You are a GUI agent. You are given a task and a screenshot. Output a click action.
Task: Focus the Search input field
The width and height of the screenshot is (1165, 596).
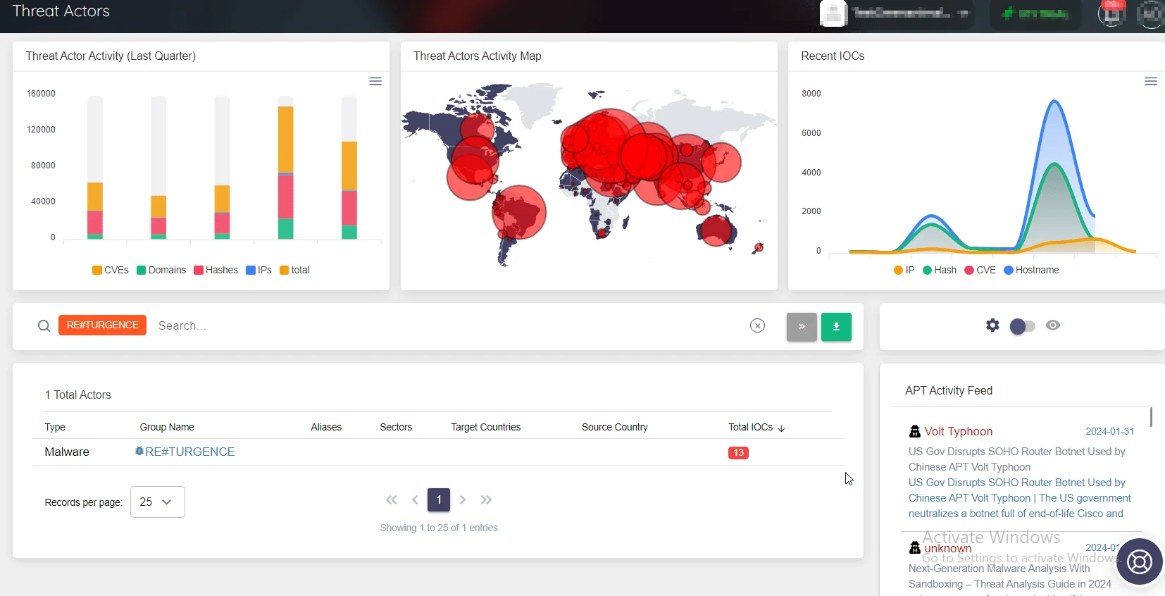[x=451, y=325]
